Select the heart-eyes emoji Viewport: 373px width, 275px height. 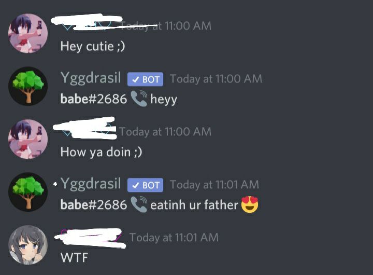250,204
